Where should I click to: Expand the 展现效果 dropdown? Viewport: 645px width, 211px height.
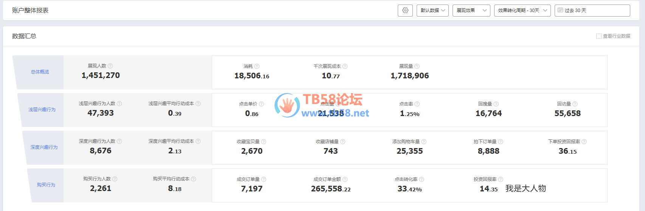pos(471,11)
